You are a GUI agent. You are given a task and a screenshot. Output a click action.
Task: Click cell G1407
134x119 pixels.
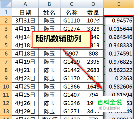[x=72, y=95]
